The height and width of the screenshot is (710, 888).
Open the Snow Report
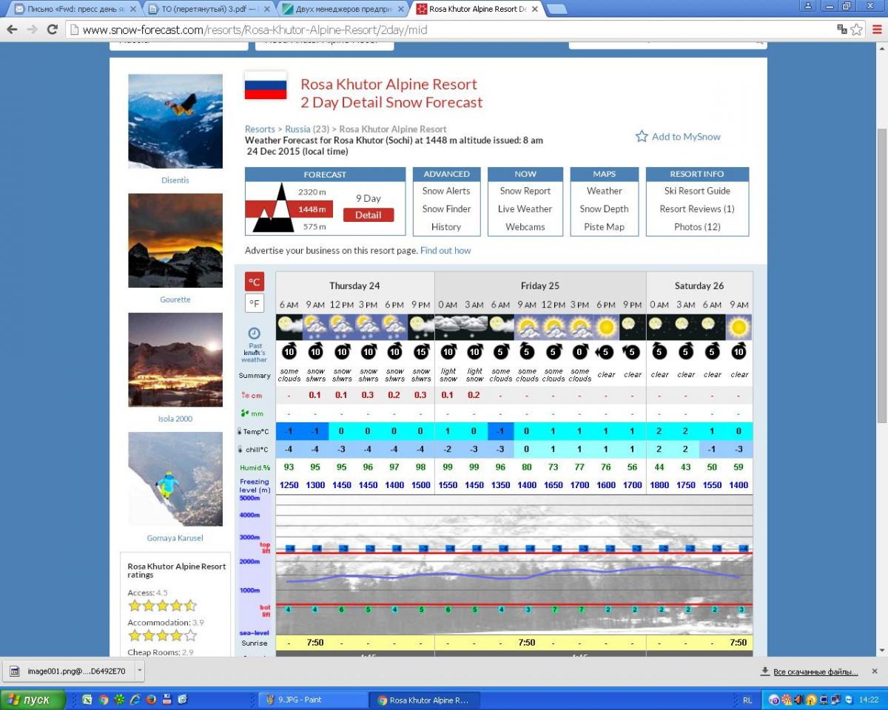tap(525, 191)
